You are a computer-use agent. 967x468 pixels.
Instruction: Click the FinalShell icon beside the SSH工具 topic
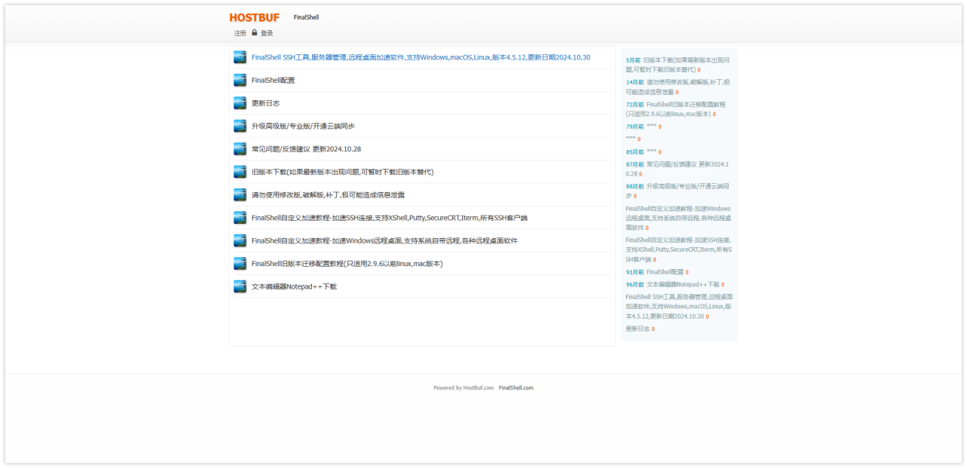(240, 57)
